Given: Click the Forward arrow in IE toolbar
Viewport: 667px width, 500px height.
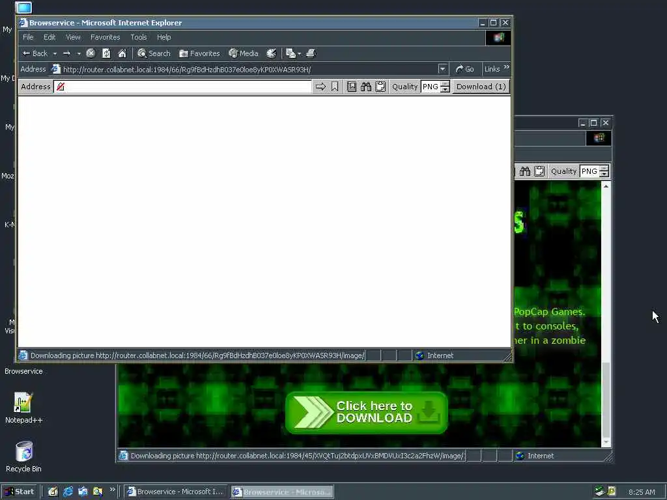Looking at the screenshot, I should [67, 53].
